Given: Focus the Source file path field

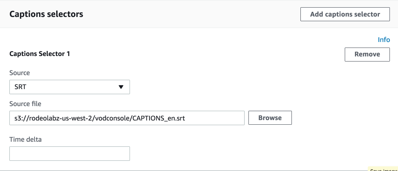Looking at the screenshot, I should coord(127,118).
